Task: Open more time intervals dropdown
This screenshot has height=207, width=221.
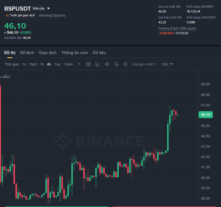Action: [x=79, y=64]
